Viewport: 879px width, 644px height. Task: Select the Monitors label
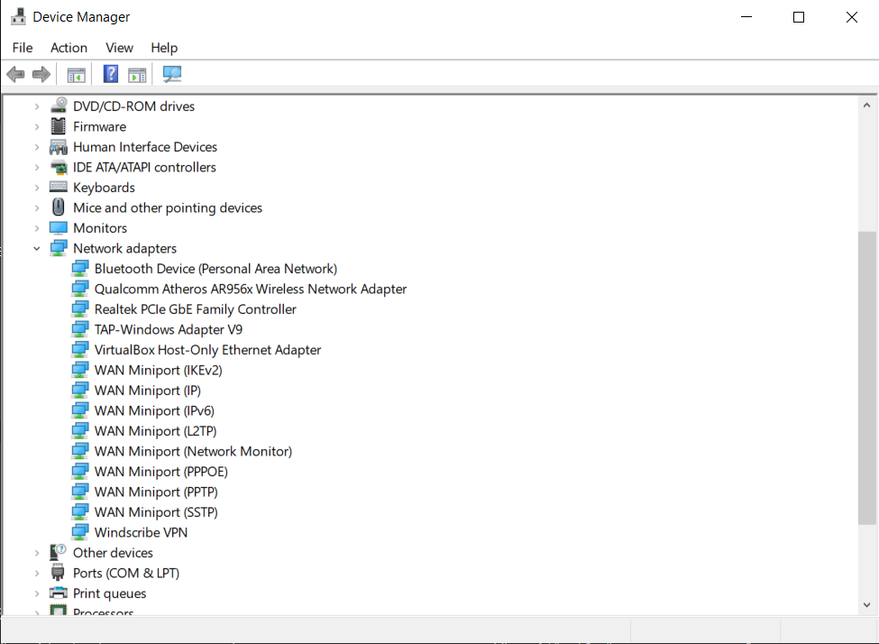pyautogui.click(x=100, y=228)
